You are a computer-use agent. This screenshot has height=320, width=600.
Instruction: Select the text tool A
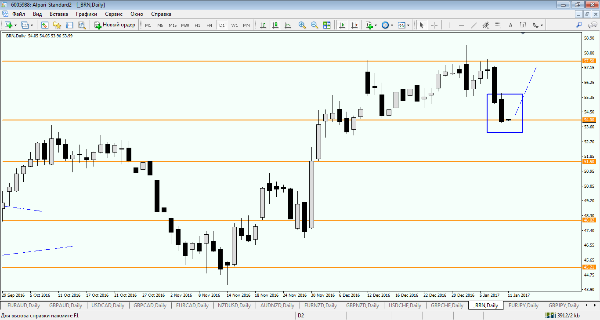pyautogui.click(x=511, y=25)
